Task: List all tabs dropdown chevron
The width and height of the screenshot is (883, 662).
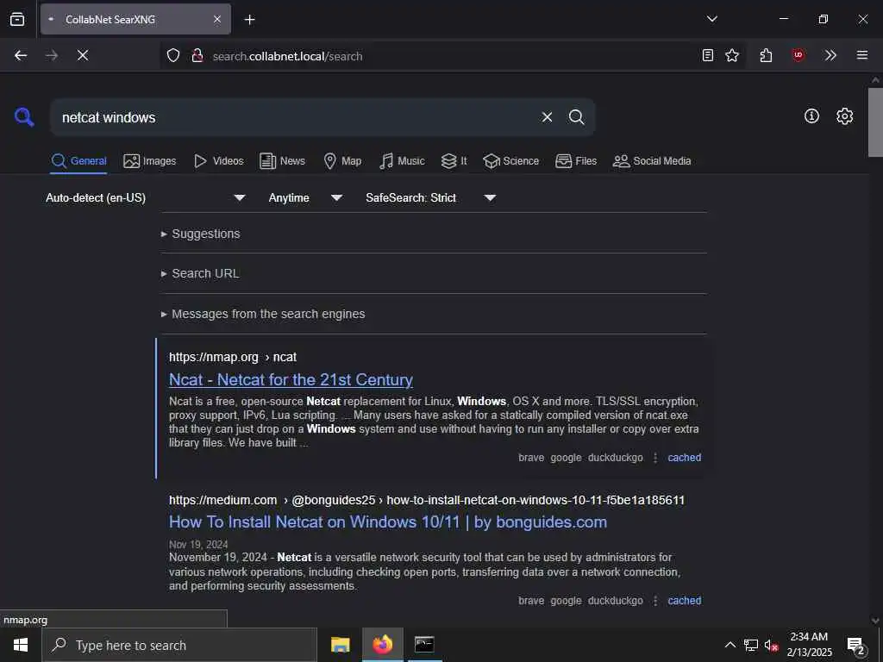Action: (711, 19)
